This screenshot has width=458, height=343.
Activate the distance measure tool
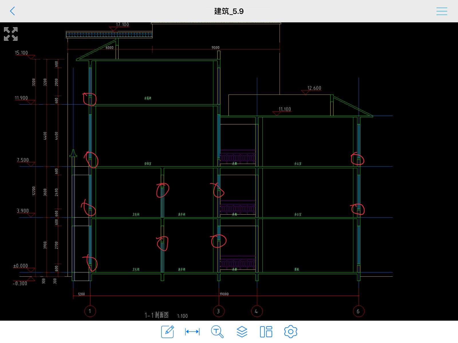(192, 332)
